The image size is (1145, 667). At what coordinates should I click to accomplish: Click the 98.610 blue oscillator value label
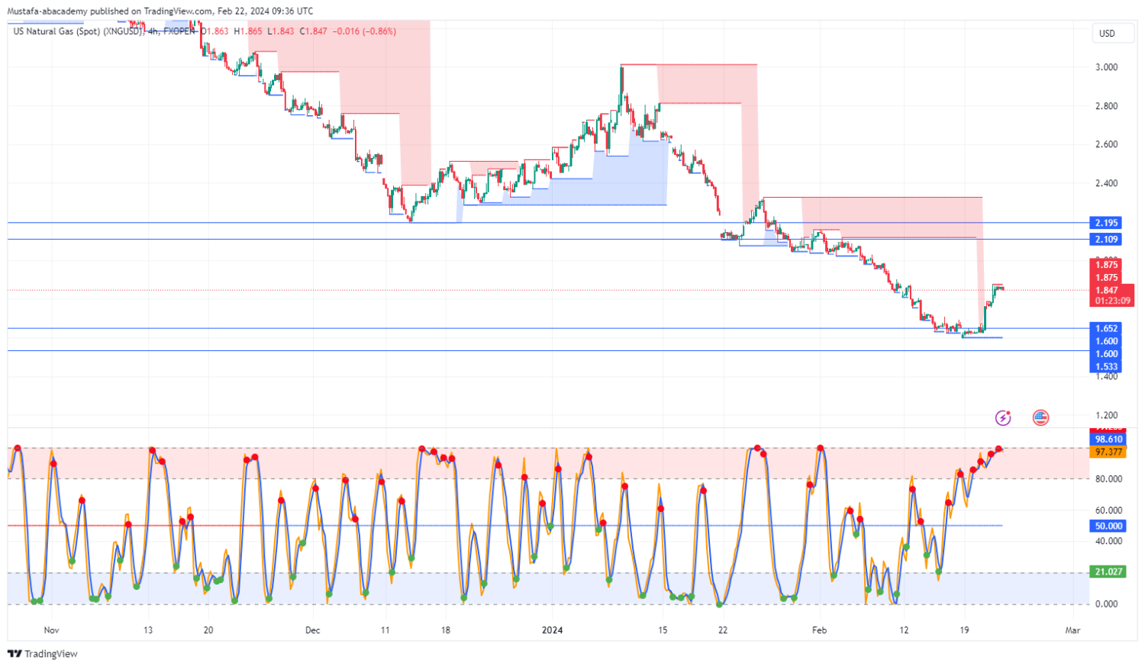tap(1108, 440)
